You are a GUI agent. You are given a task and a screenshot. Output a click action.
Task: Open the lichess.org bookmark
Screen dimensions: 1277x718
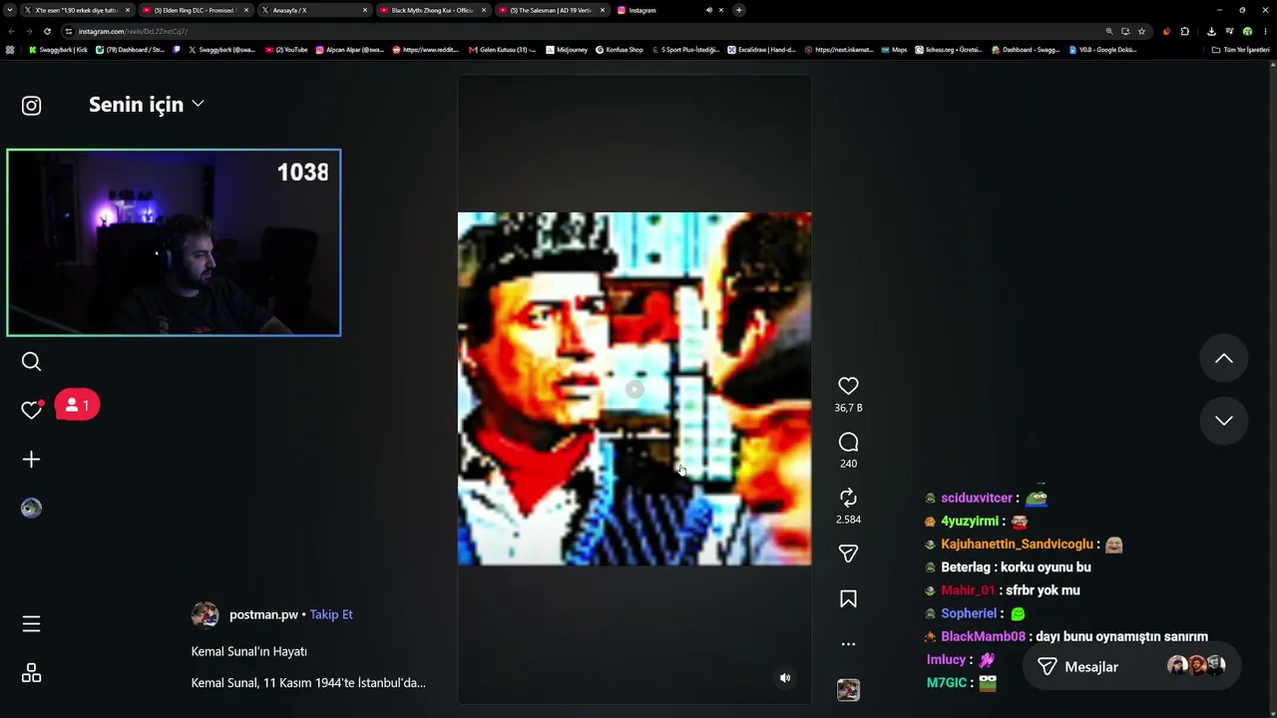point(949,50)
